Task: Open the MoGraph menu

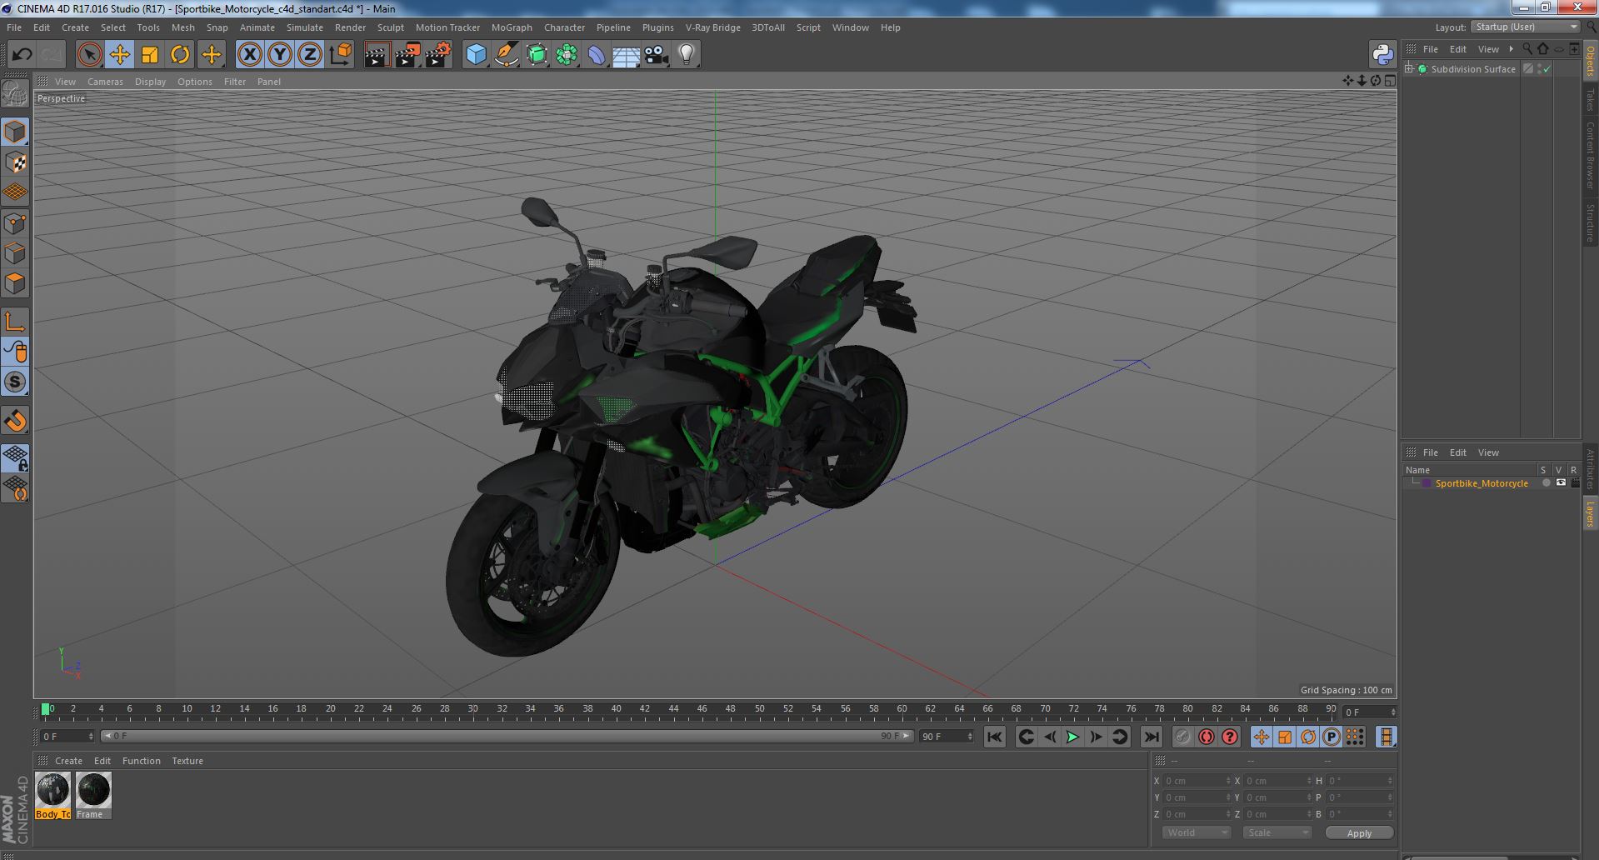Action: coord(512,27)
